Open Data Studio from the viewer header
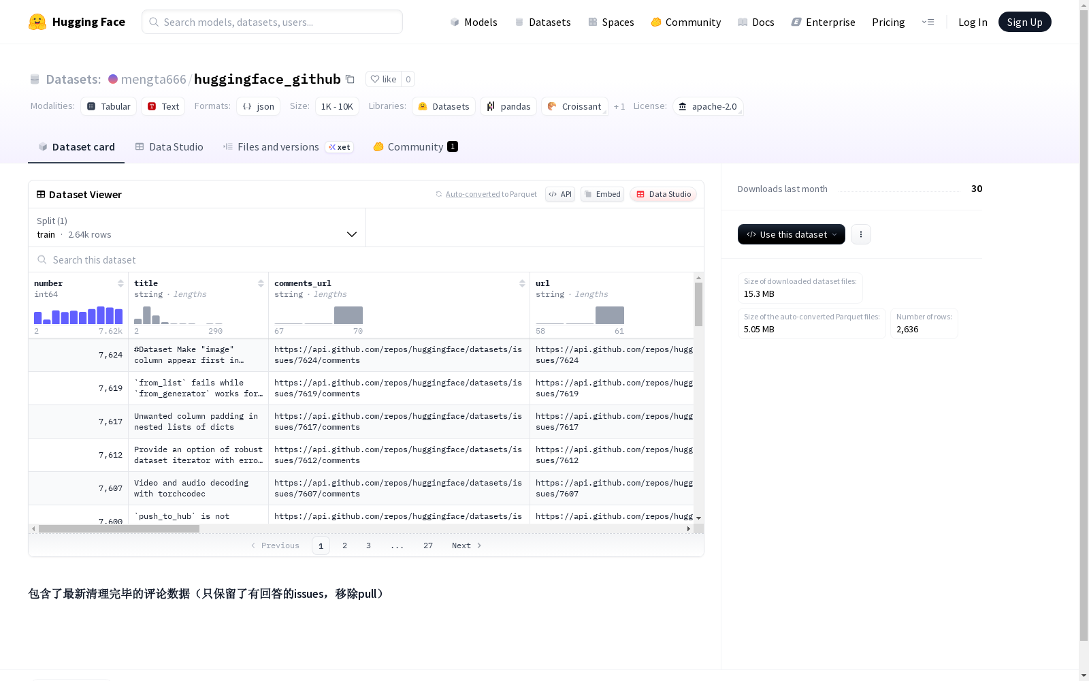 tap(664, 194)
